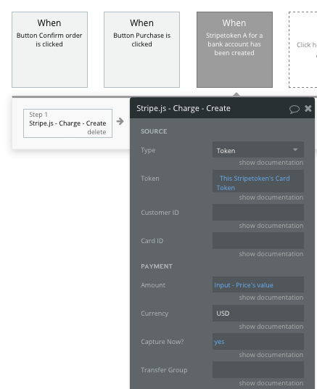Viewport: 317px width, 389px height.
Task: Open the comment bubble icon in Stripe.js panel
Action: [295, 109]
